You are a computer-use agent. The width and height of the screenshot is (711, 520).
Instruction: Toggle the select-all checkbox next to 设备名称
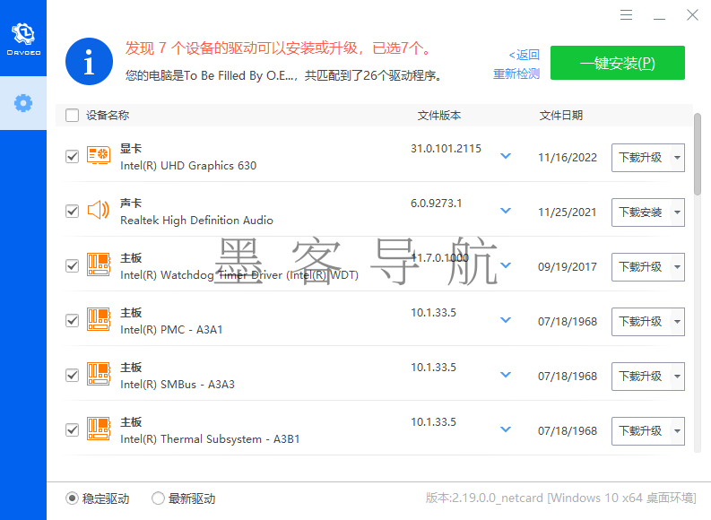72,115
